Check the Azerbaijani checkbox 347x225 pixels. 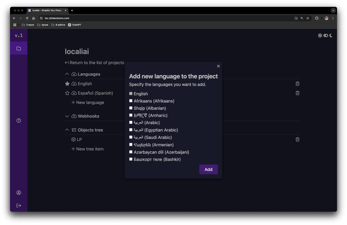[x=131, y=152]
